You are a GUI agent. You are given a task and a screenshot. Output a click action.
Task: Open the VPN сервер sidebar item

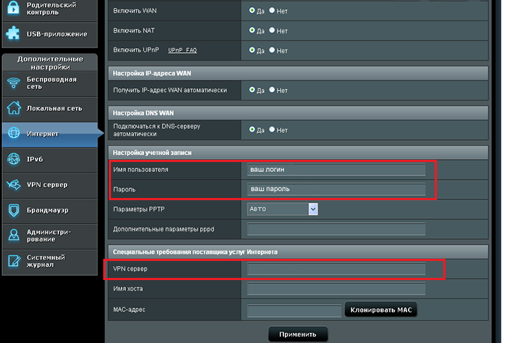49,185
